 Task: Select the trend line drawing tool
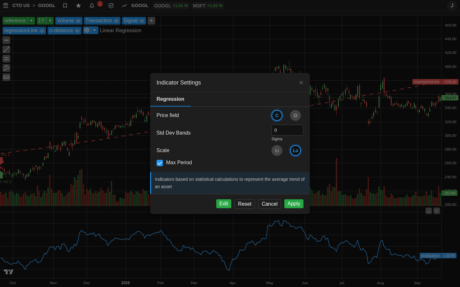pyautogui.click(x=6, y=49)
